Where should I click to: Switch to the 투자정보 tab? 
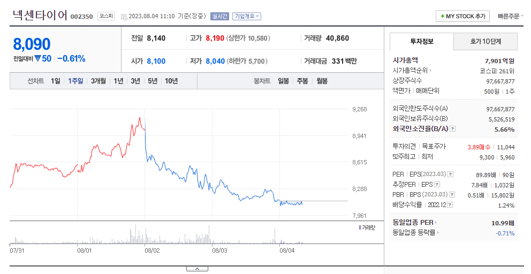coord(422,41)
